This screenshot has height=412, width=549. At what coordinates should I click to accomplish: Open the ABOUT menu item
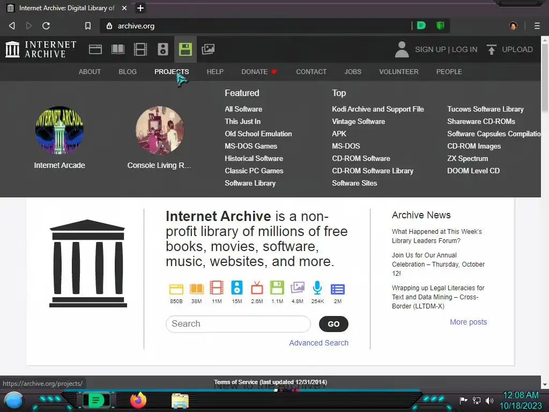[x=90, y=71]
